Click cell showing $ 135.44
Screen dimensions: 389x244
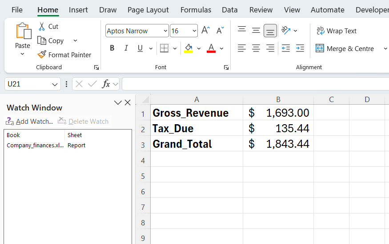pos(278,129)
